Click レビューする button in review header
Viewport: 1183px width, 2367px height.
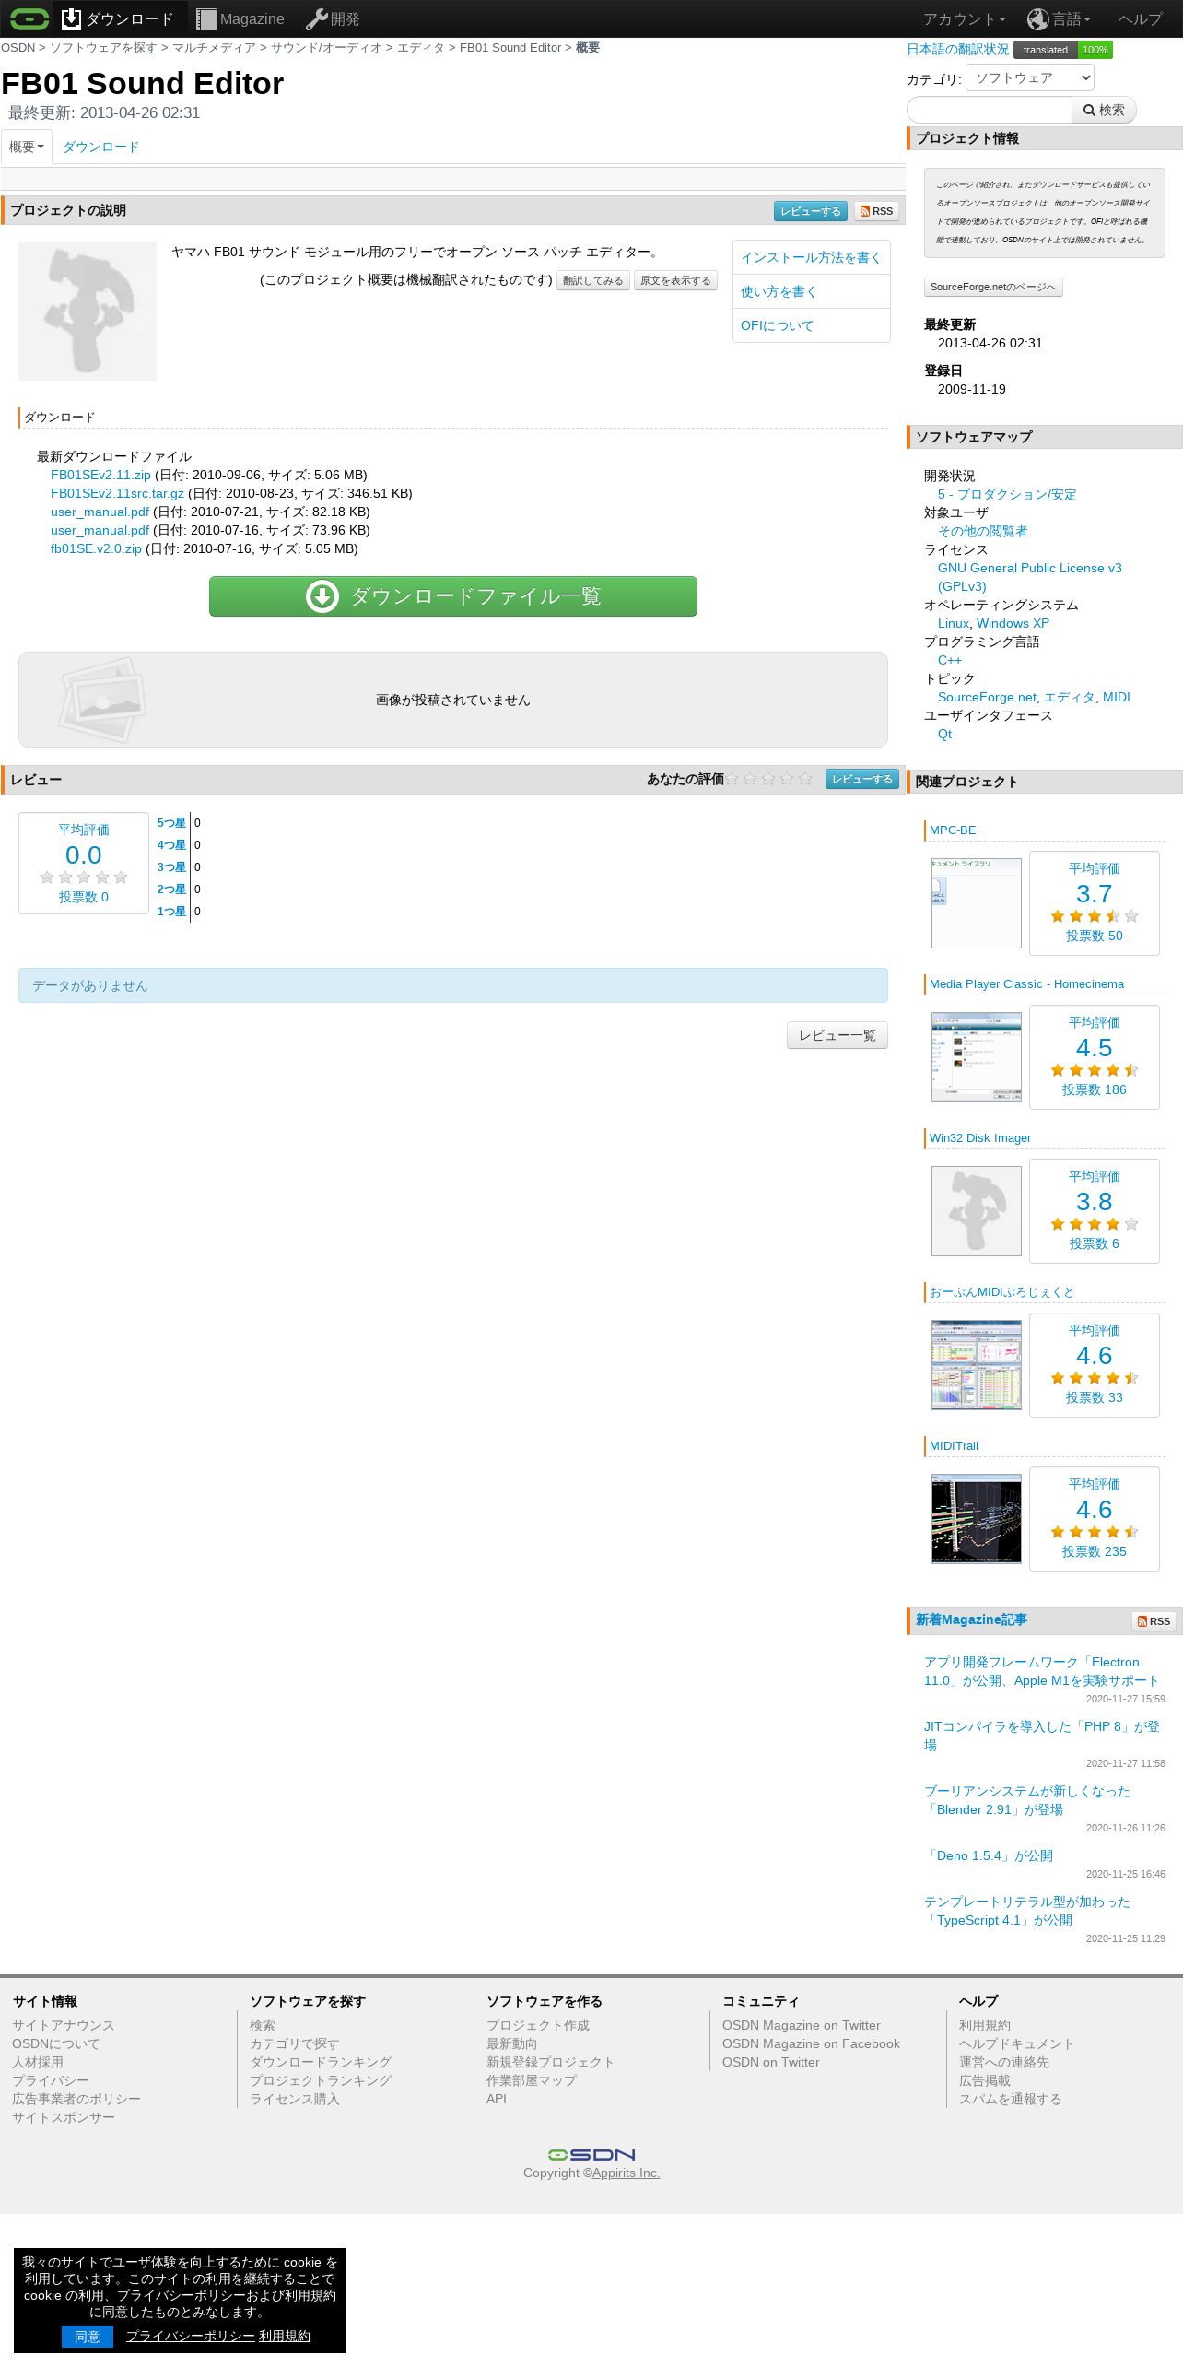pyautogui.click(x=862, y=780)
